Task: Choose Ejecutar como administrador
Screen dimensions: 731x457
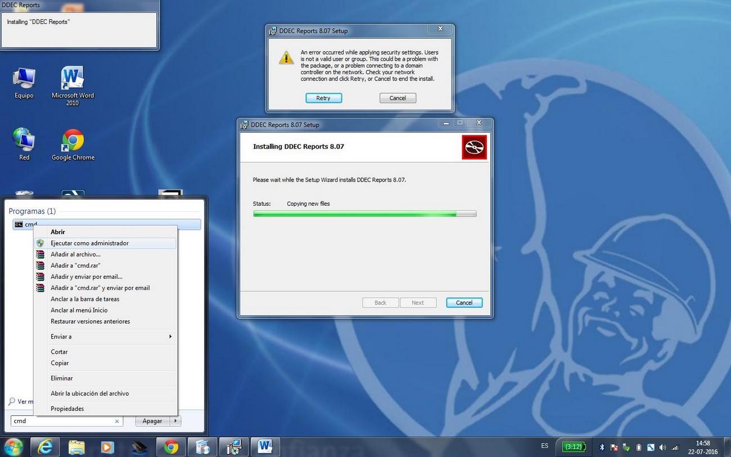Action: tap(105, 243)
